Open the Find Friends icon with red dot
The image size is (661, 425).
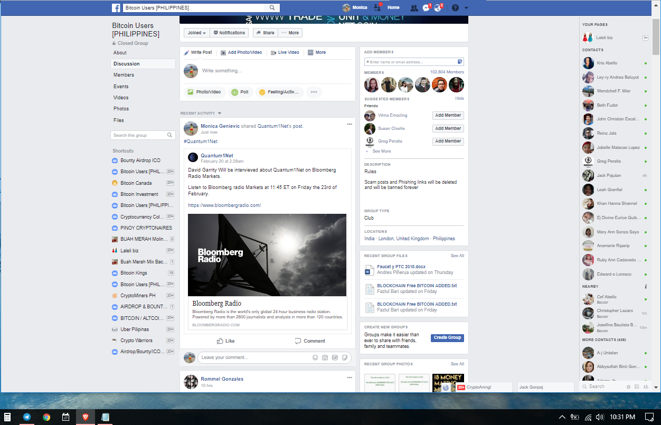[x=377, y=7]
